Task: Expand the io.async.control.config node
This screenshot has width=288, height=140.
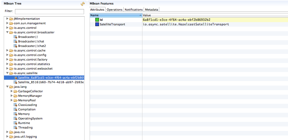Action: tap(7, 55)
